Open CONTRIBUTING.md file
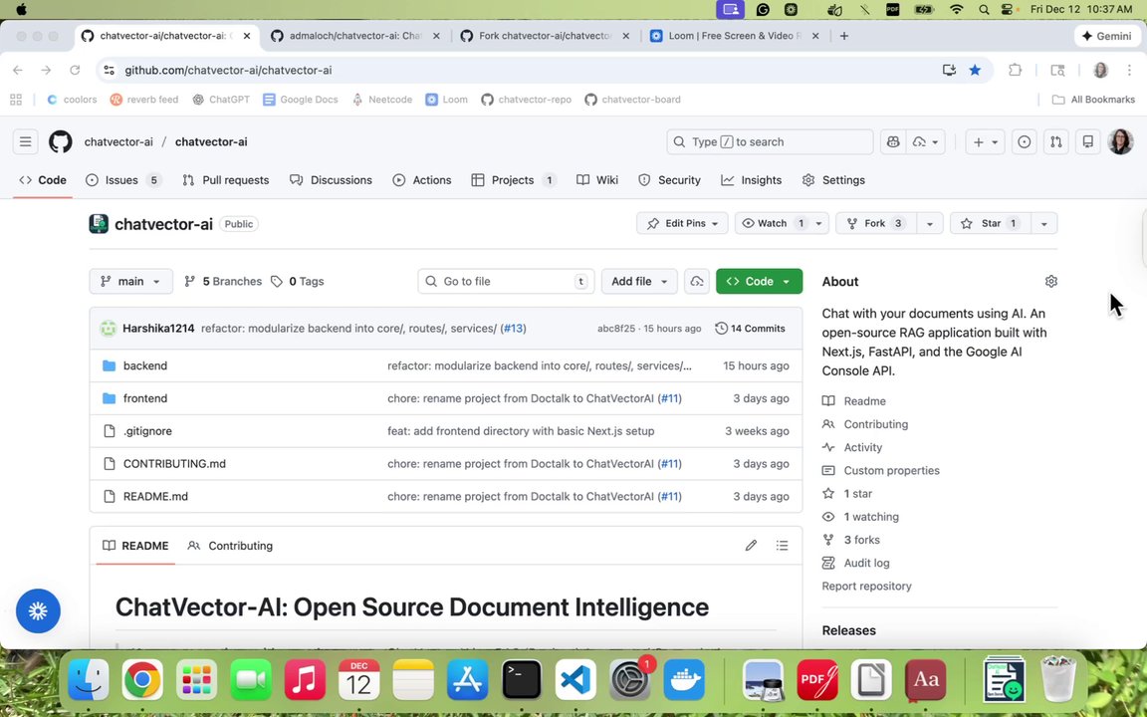Screen dimensions: 1147x717 (x=174, y=464)
